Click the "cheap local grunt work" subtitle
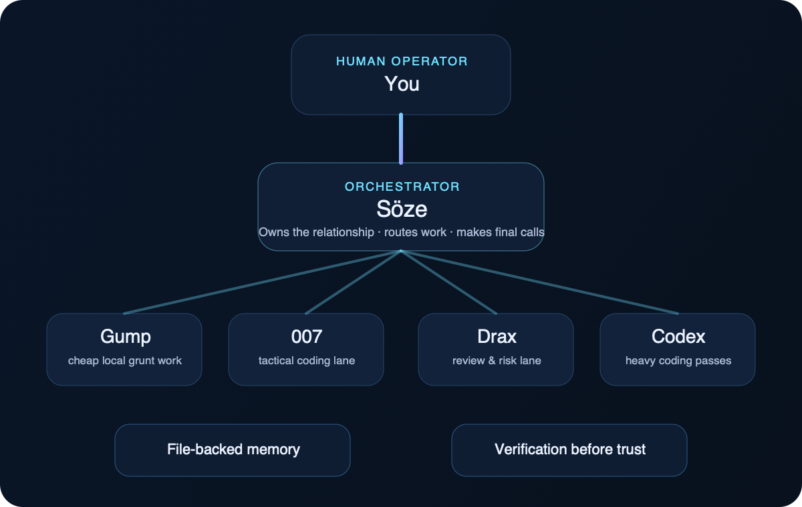The image size is (802, 507). pos(124,360)
